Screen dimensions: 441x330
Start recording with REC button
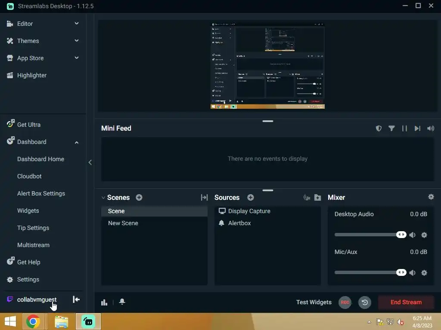[x=345, y=302]
